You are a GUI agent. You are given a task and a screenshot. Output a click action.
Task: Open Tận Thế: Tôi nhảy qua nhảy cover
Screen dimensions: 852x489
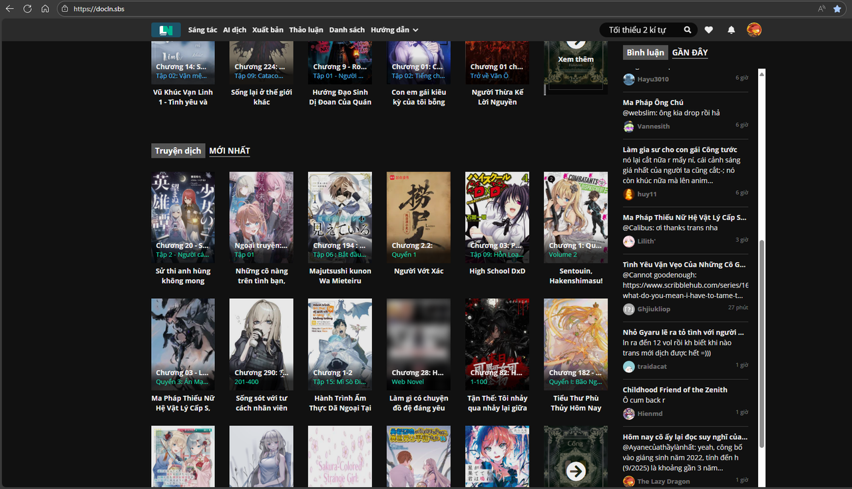point(497,345)
